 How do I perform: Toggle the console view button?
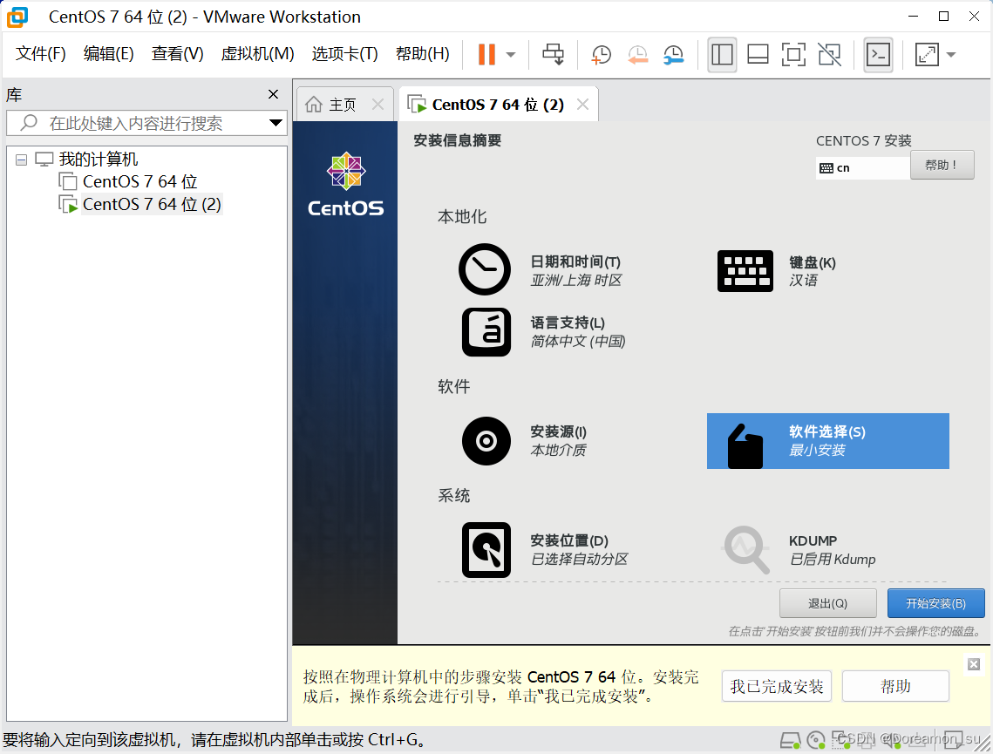pyautogui.click(x=878, y=54)
